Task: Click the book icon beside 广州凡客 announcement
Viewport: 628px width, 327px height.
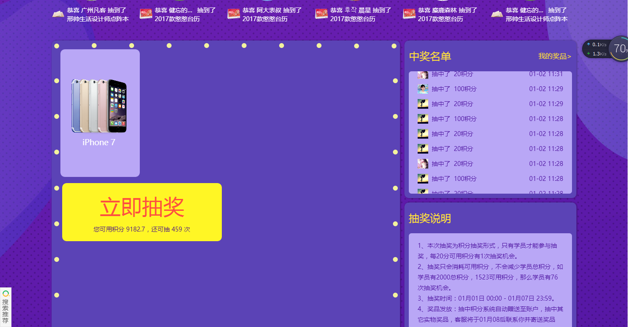Action: point(58,14)
